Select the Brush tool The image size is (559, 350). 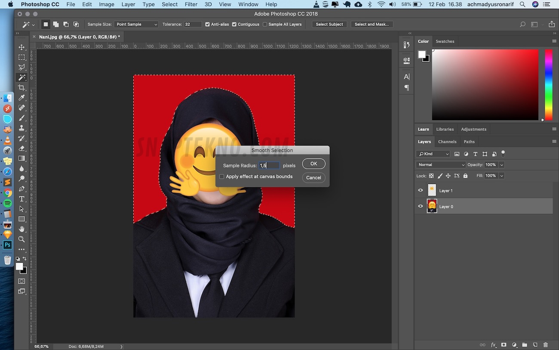point(21,118)
